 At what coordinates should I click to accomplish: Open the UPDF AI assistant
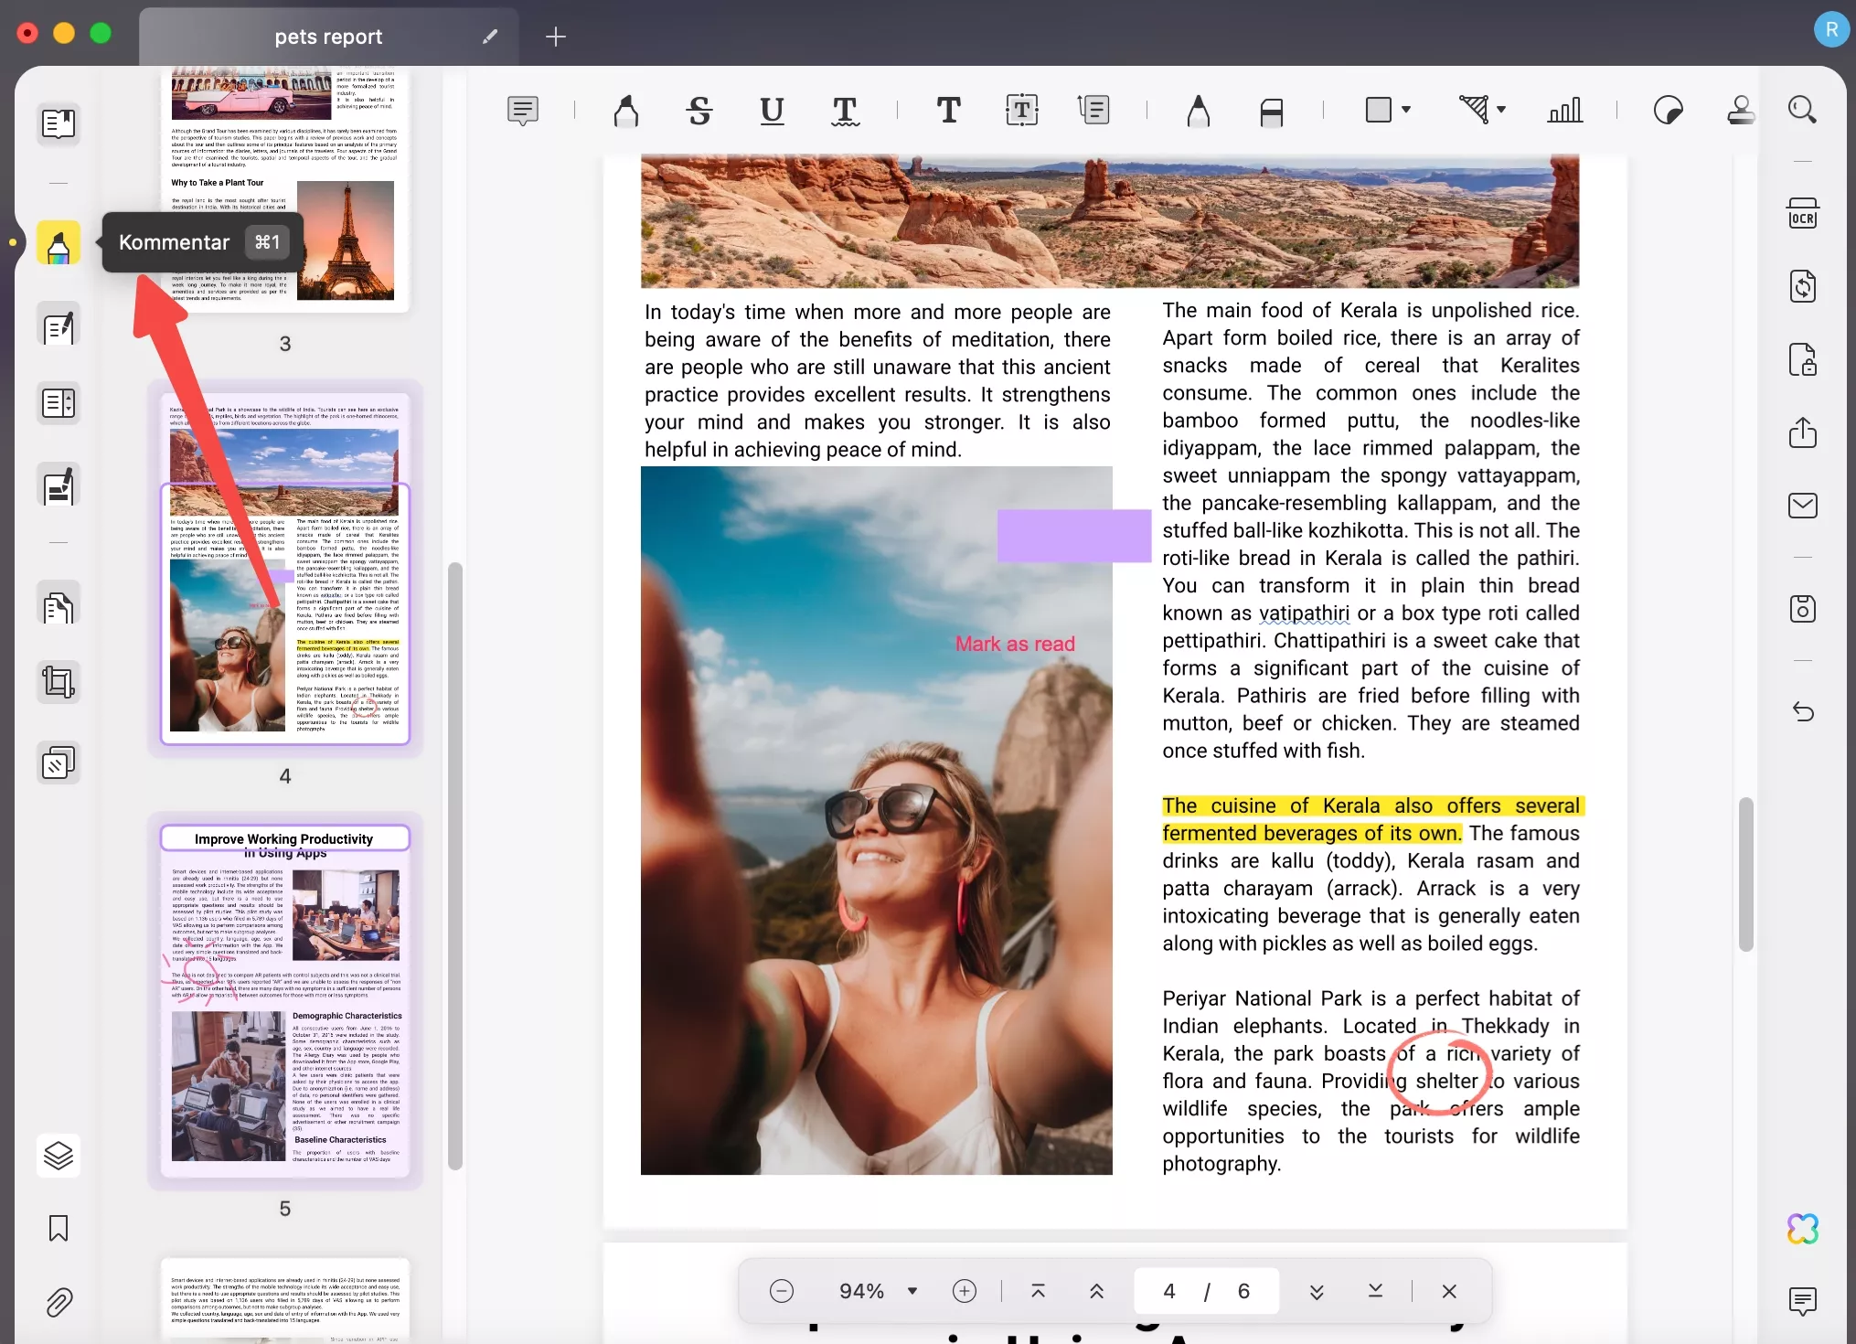click(1803, 1229)
